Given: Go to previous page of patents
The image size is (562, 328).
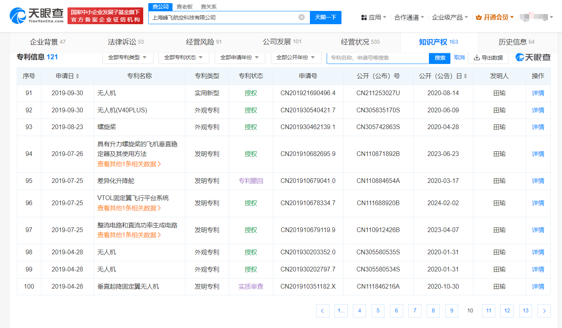Looking at the screenshot, I should click(322, 311).
